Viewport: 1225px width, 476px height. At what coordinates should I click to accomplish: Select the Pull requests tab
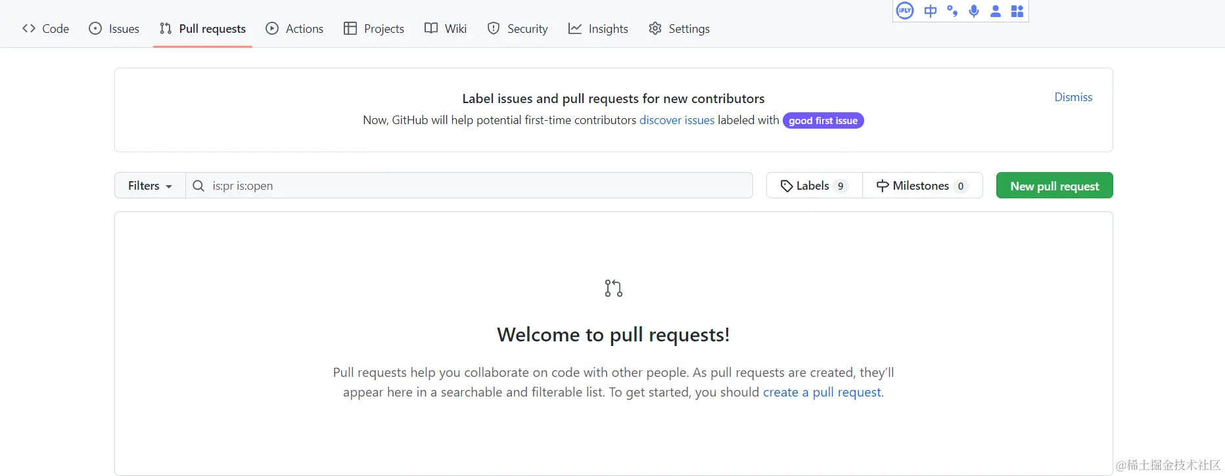pos(202,29)
